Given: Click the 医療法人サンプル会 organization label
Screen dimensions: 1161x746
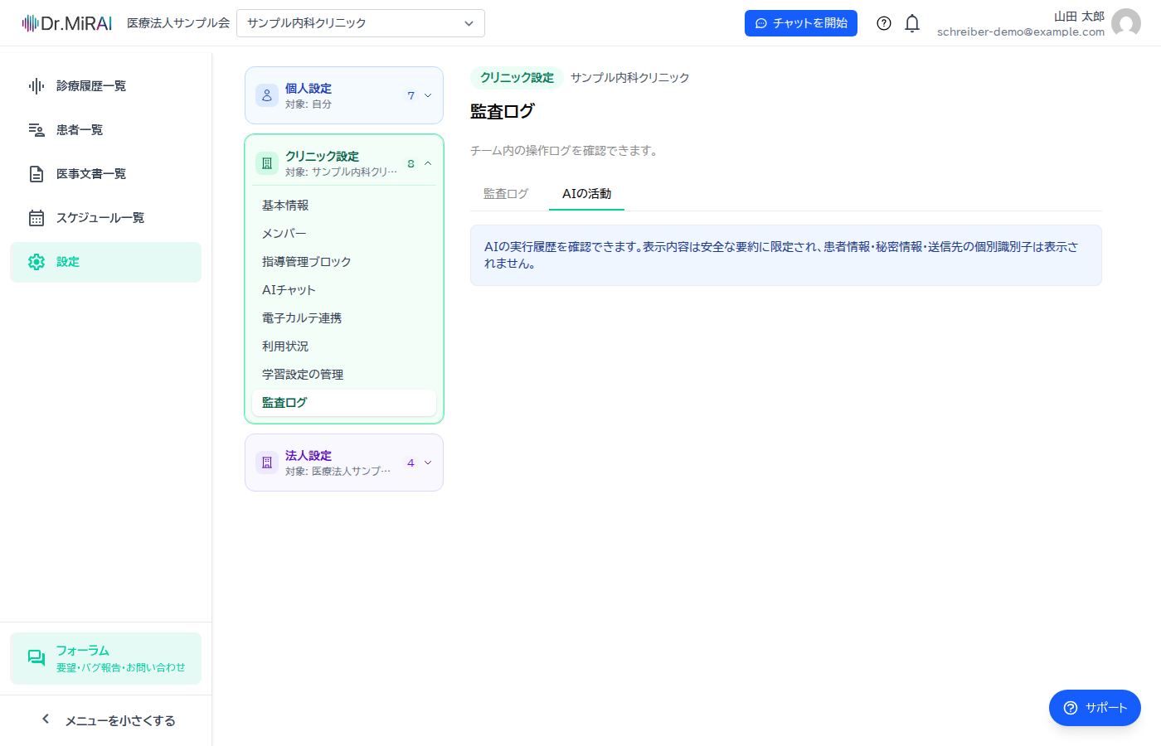Looking at the screenshot, I should 178,23.
